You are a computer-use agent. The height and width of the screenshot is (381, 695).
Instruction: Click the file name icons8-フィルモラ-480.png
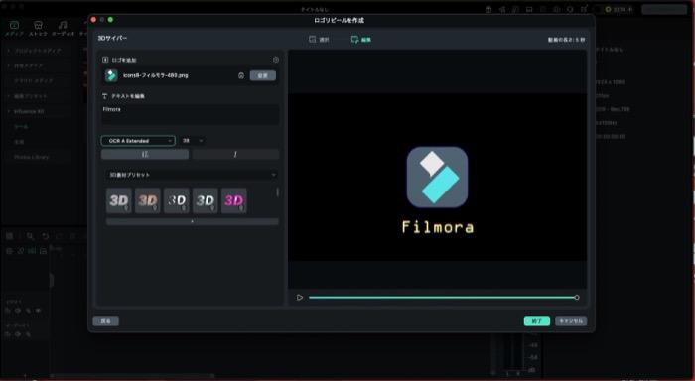[156, 75]
